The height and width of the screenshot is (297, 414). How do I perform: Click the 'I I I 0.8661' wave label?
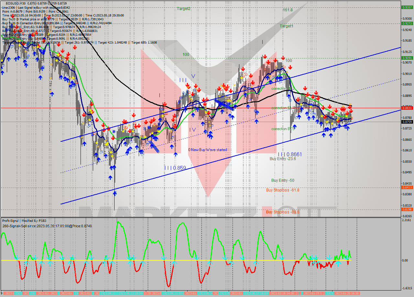[x=290, y=154]
